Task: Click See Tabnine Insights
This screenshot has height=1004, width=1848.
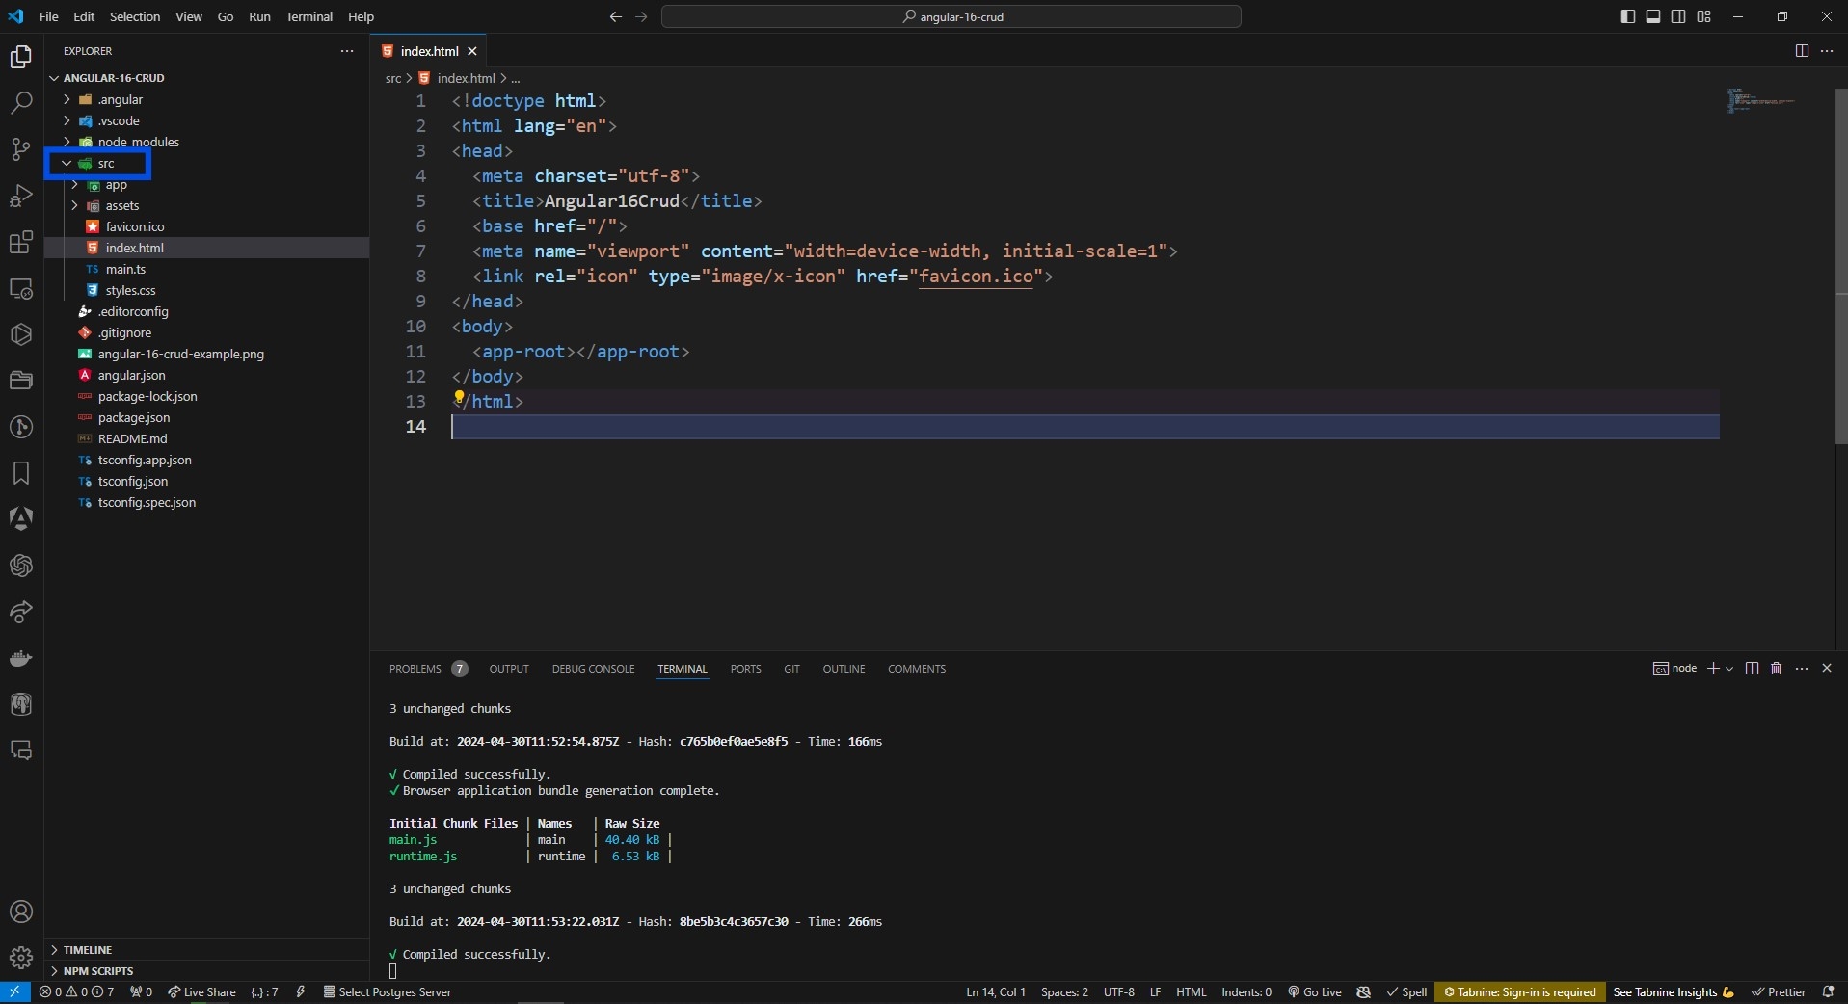Action: click(x=1674, y=991)
